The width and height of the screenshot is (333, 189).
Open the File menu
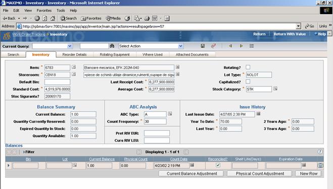(6, 11)
